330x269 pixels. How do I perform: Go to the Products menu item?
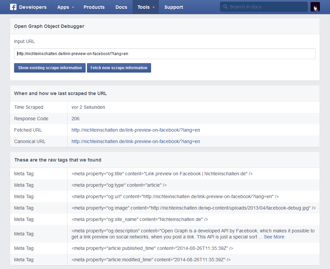pos(94,7)
